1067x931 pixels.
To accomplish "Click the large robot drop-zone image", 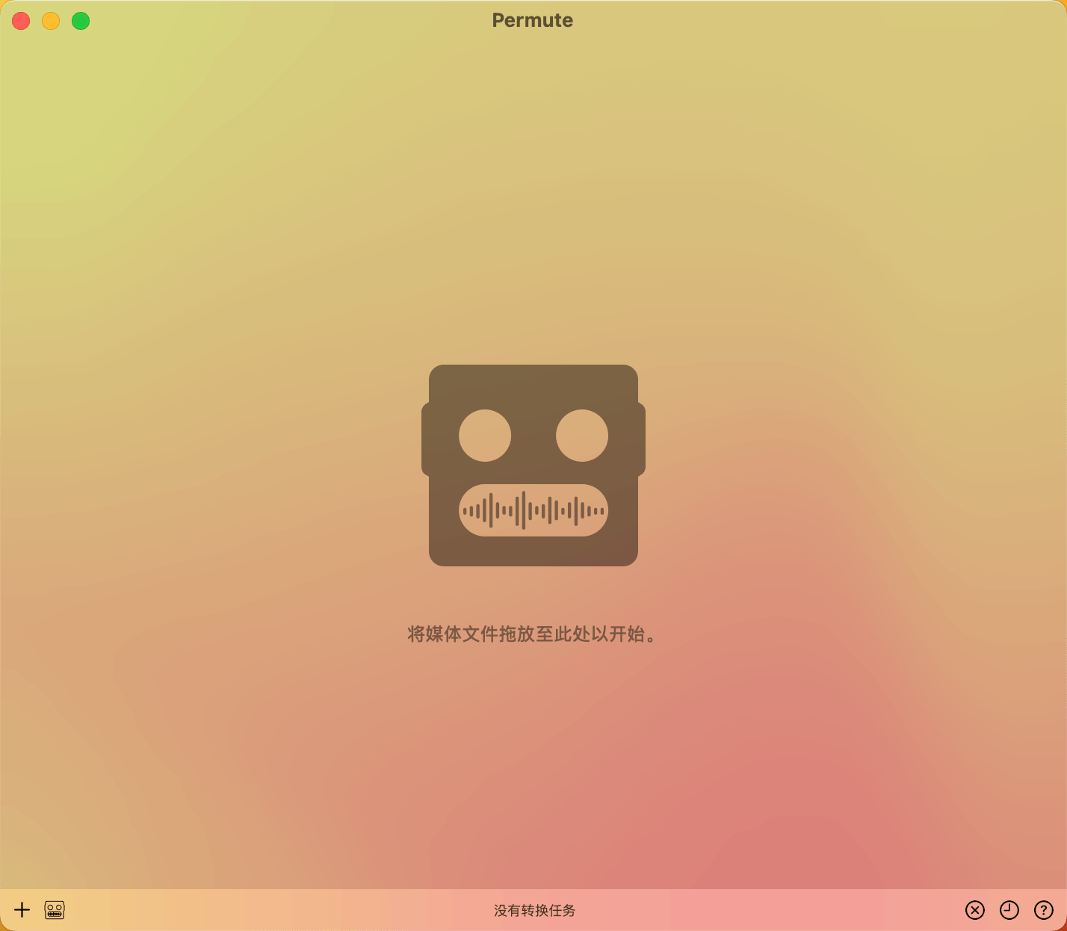I will [x=533, y=465].
